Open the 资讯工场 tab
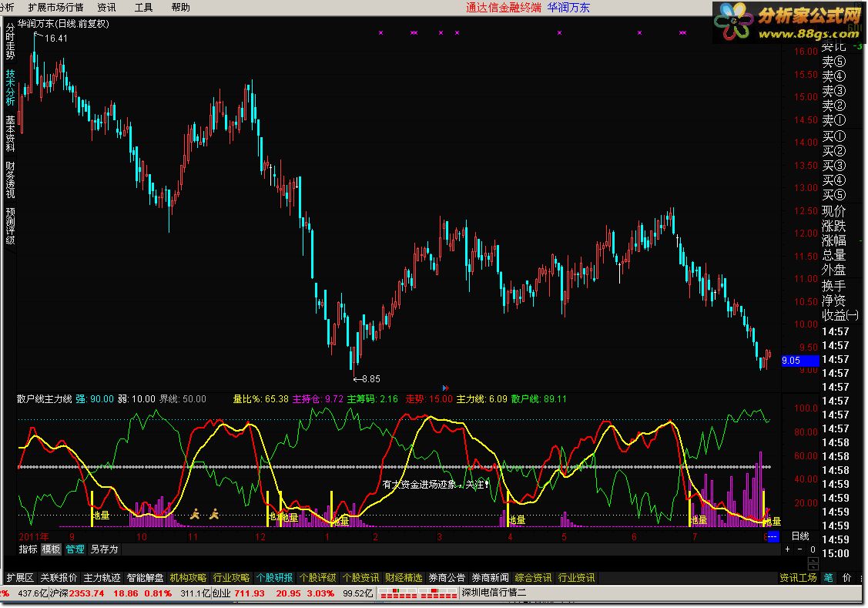This screenshot has width=868, height=608. [798, 577]
